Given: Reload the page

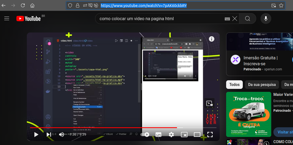Looking at the screenshot, I should (23, 5).
